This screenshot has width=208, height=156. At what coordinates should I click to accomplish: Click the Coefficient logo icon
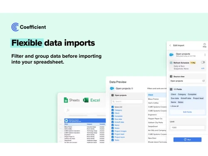[15, 27]
